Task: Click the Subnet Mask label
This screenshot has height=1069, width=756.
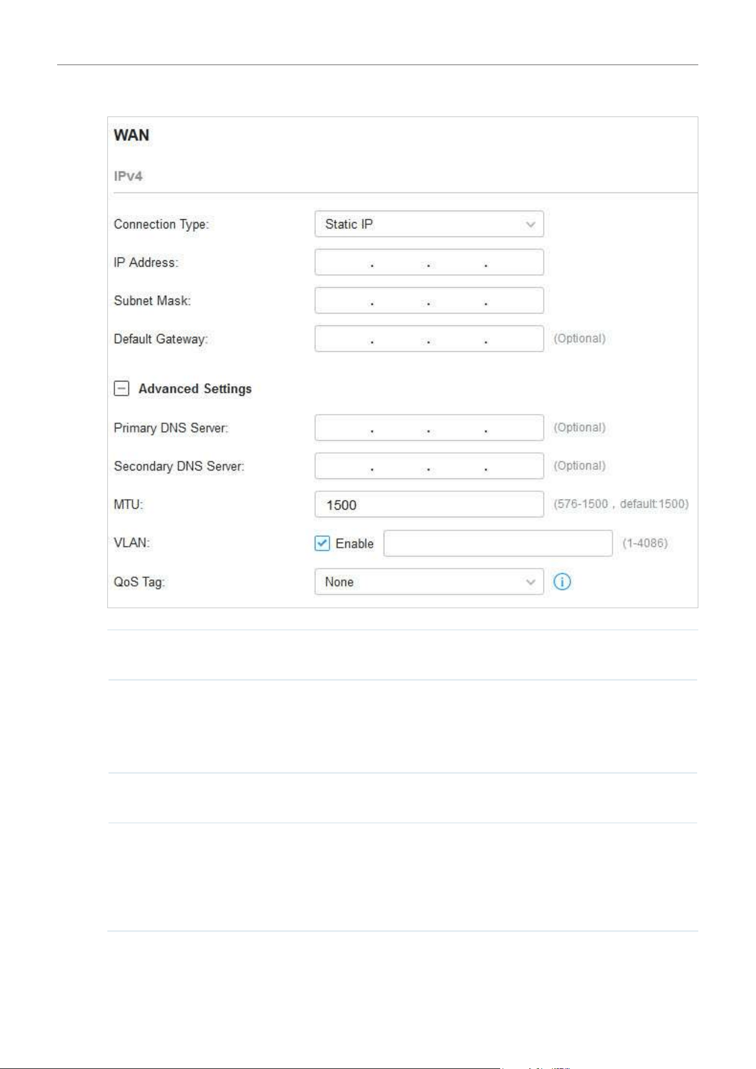Action: (x=152, y=301)
